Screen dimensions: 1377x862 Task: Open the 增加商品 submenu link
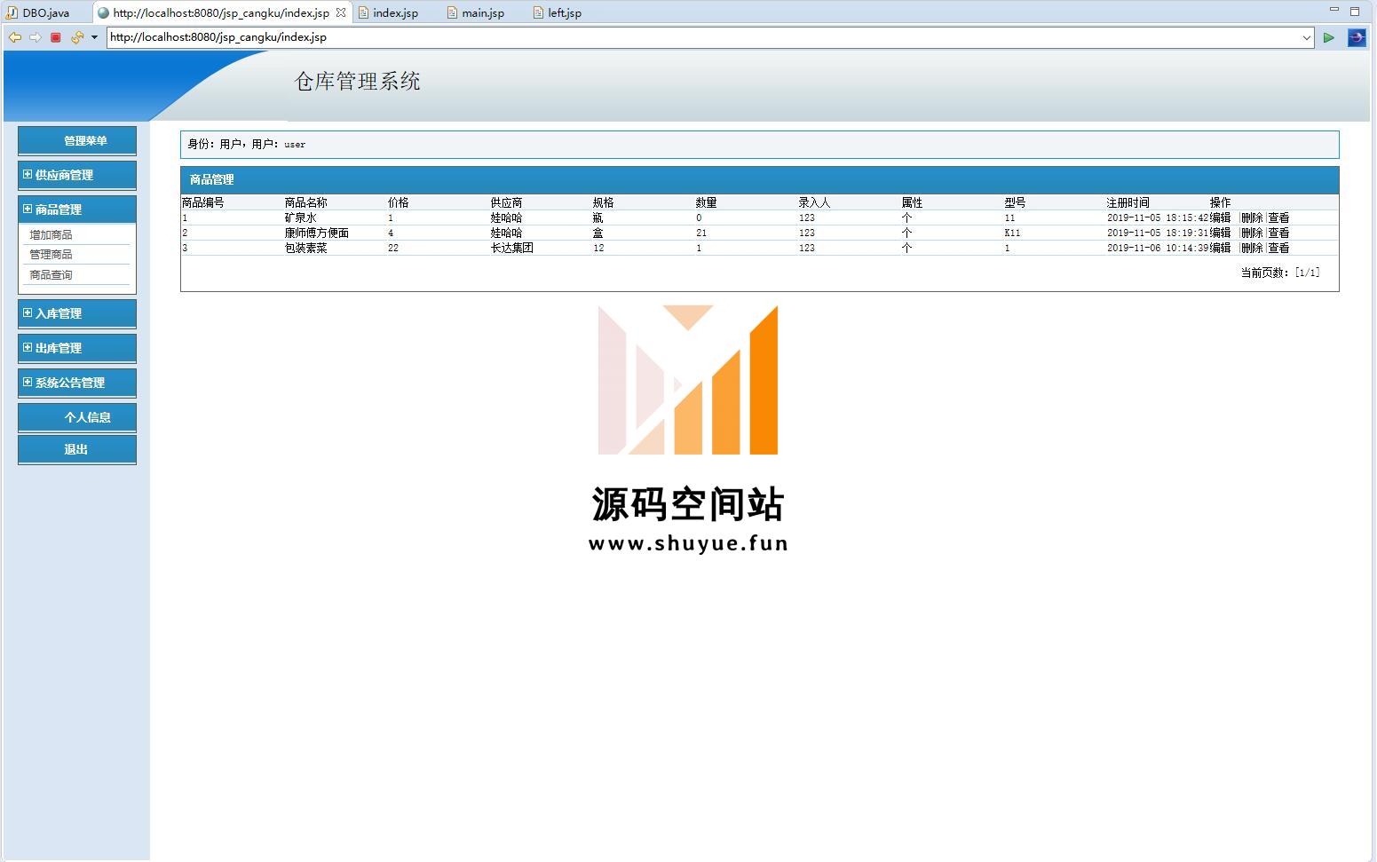coord(51,235)
